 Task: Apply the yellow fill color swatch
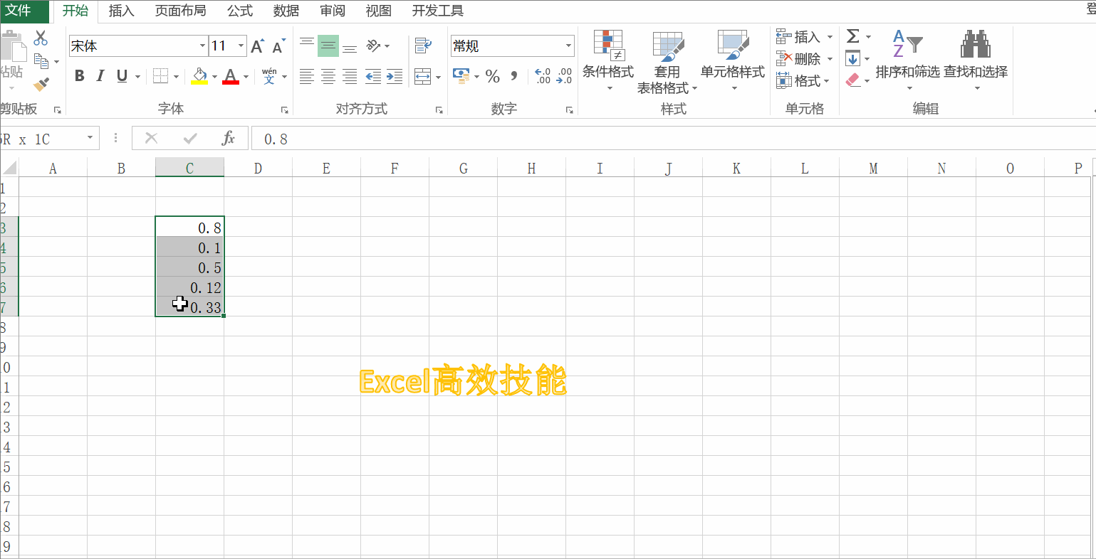199,76
